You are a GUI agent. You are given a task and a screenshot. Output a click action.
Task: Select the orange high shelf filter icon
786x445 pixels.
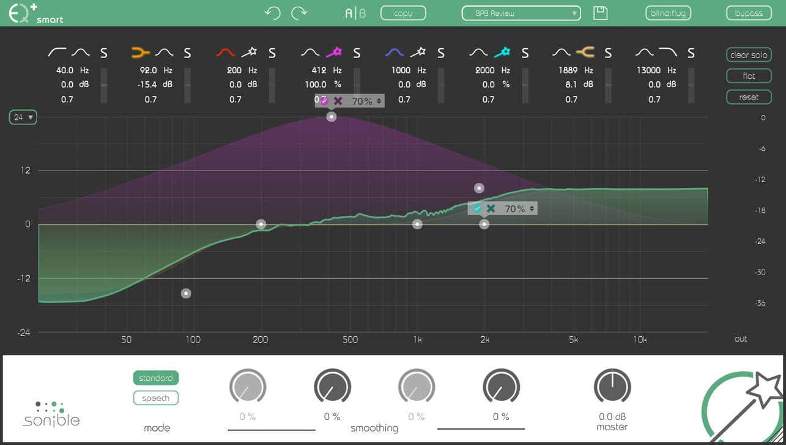pos(585,53)
